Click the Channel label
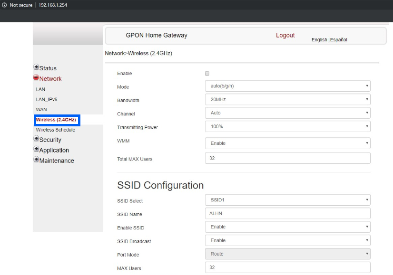The image size is (393, 275). pyautogui.click(x=126, y=114)
